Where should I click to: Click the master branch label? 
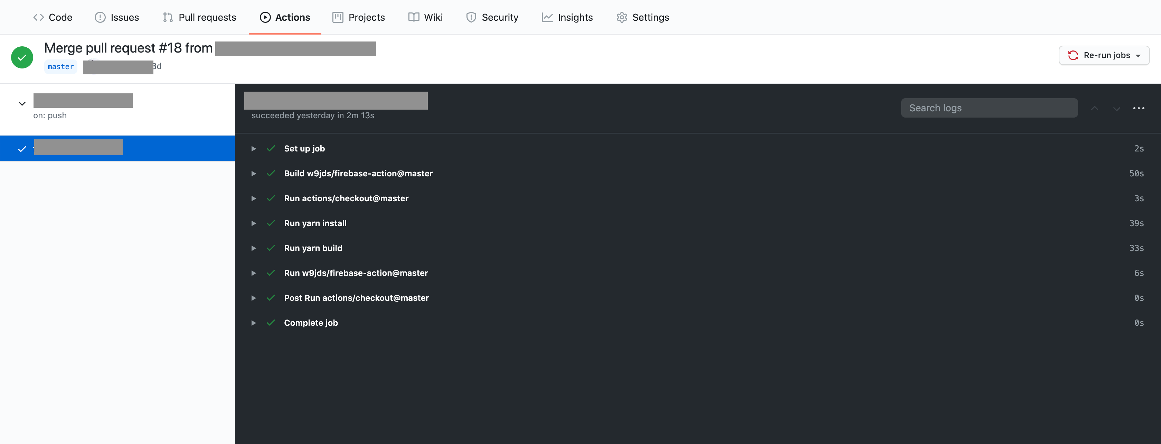(x=60, y=67)
